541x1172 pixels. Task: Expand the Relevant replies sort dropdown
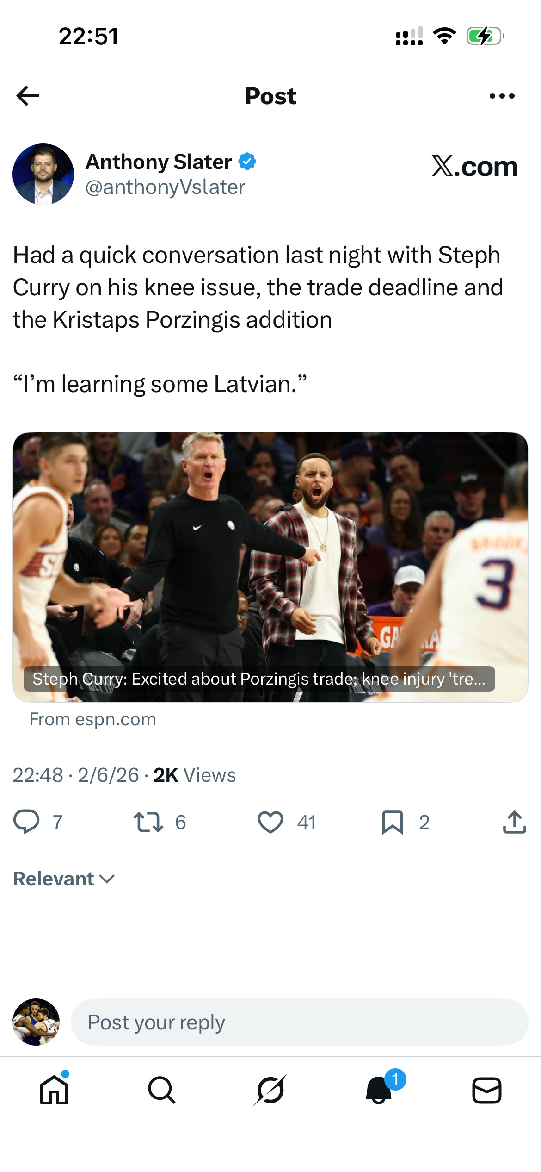point(63,878)
